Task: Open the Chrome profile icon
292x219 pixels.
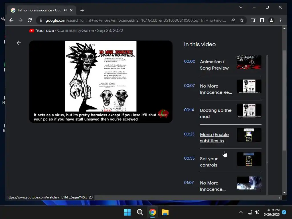Action: [271, 20]
